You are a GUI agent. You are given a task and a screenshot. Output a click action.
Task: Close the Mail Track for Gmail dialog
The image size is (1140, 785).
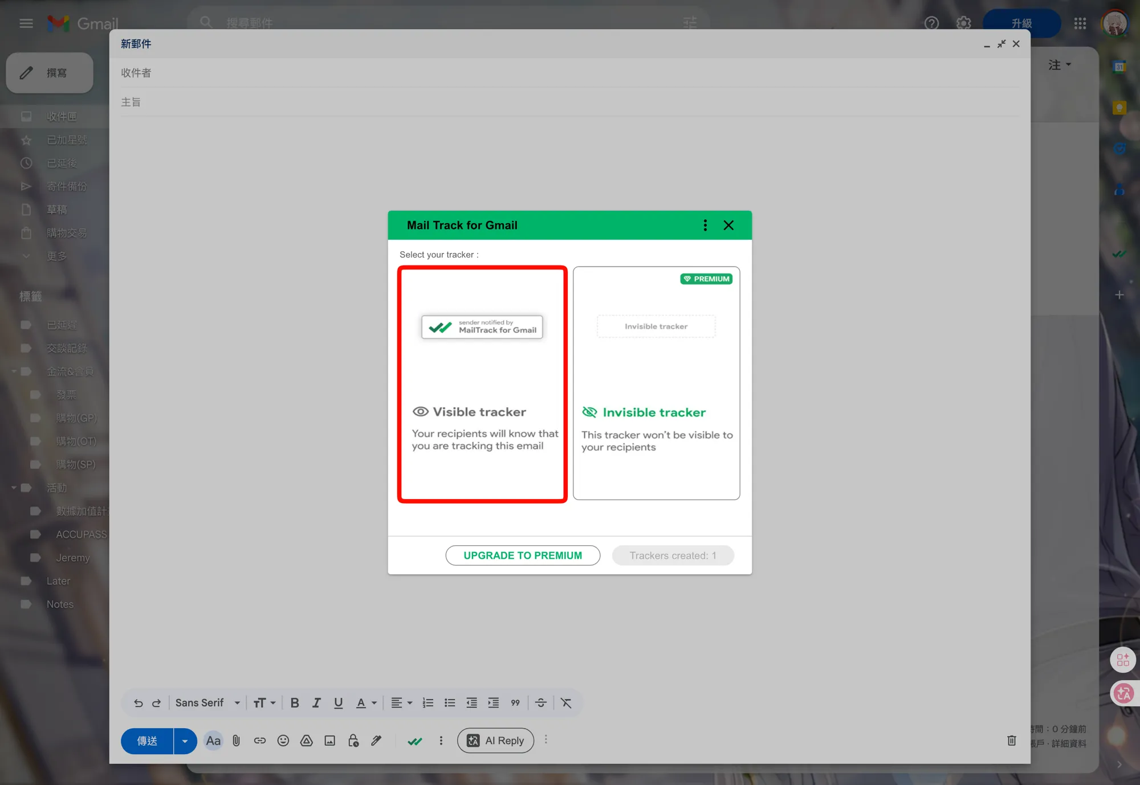click(728, 225)
